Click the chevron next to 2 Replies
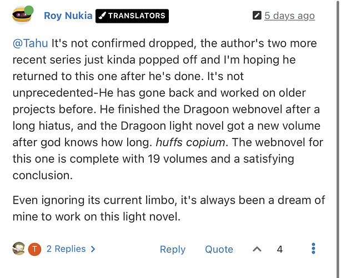Screen dimensions: 341x278 click(x=93, y=249)
